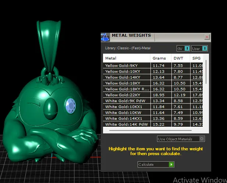The height and width of the screenshot is (183, 227).
Task: Click the Calculate button
Action: pyautogui.click(x=156, y=165)
